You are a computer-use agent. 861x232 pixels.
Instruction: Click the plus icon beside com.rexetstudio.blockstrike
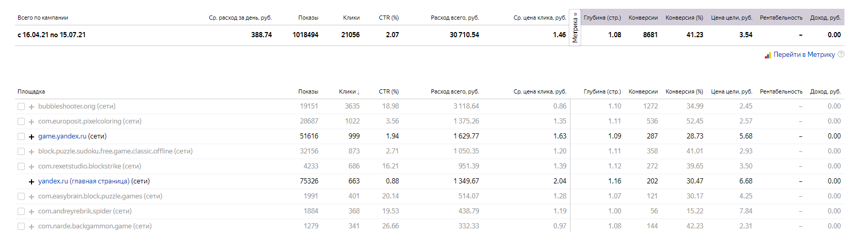pos(32,167)
